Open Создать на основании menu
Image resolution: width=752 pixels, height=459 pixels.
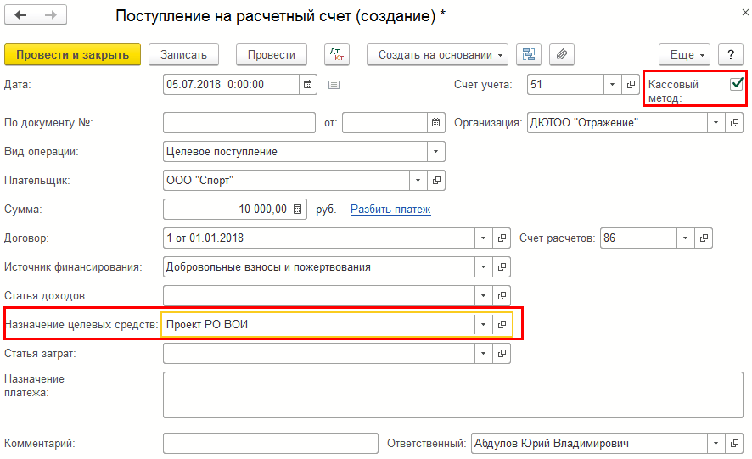click(437, 54)
